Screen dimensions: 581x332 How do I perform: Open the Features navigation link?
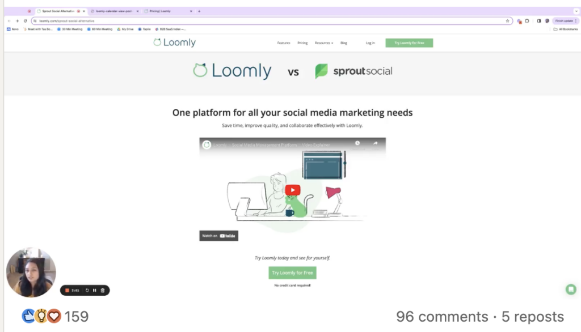(284, 43)
